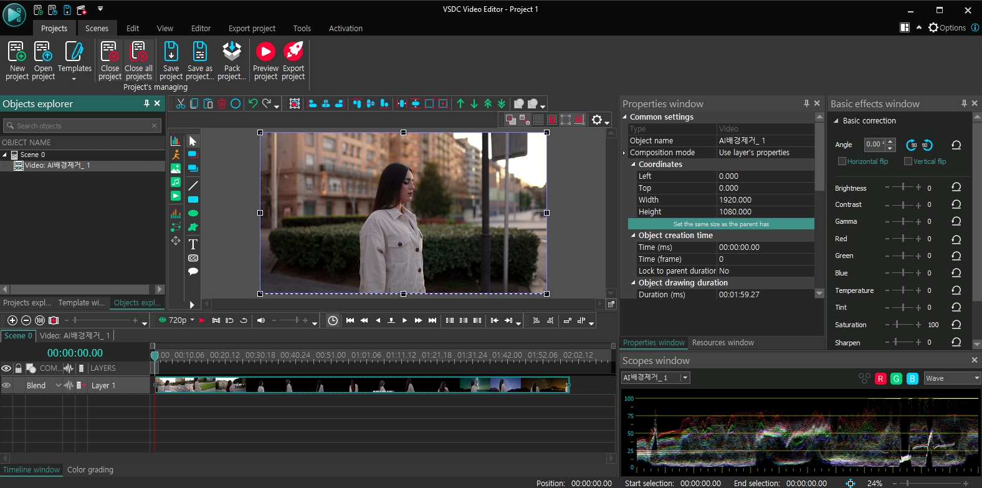Select the Line drawing tool
Image resolution: width=982 pixels, height=488 pixels.
point(193,186)
